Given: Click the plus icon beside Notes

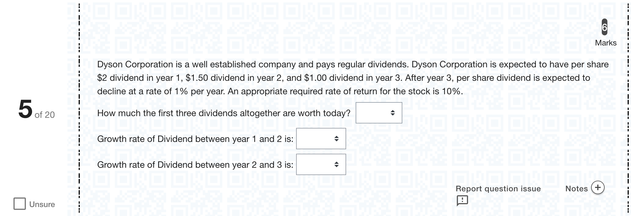Looking at the screenshot, I should pyautogui.click(x=598, y=188).
